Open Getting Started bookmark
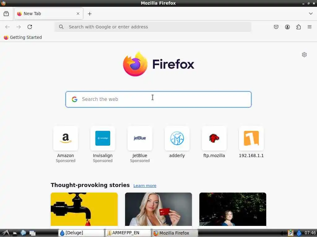The height and width of the screenshot is (237, 317). coord(23,37)
